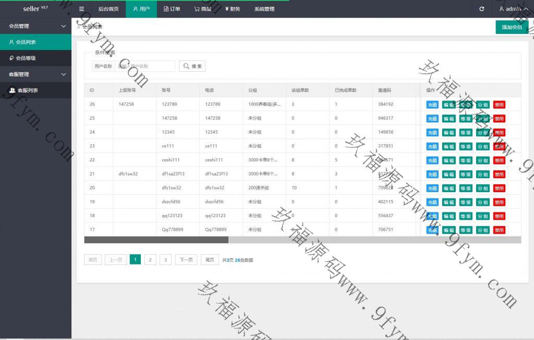Click the magnifier search button (搜索)
This screenshot has height=340, width=534.
[192, 66]
